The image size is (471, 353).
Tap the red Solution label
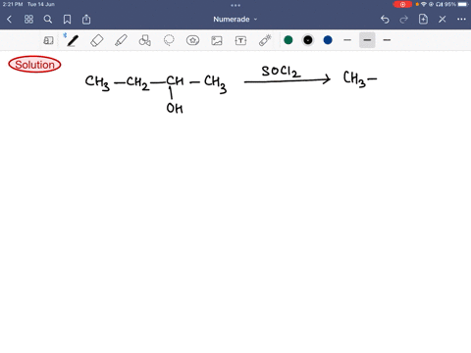pyautogui.click(x=34, y=65)
